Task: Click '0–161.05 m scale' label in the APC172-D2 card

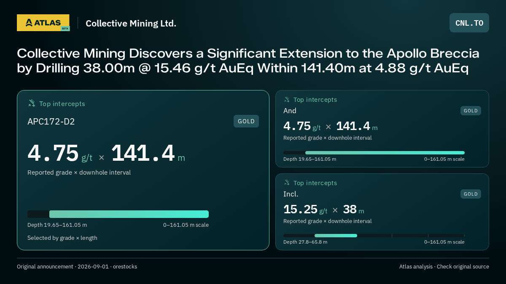Action: 186,225
